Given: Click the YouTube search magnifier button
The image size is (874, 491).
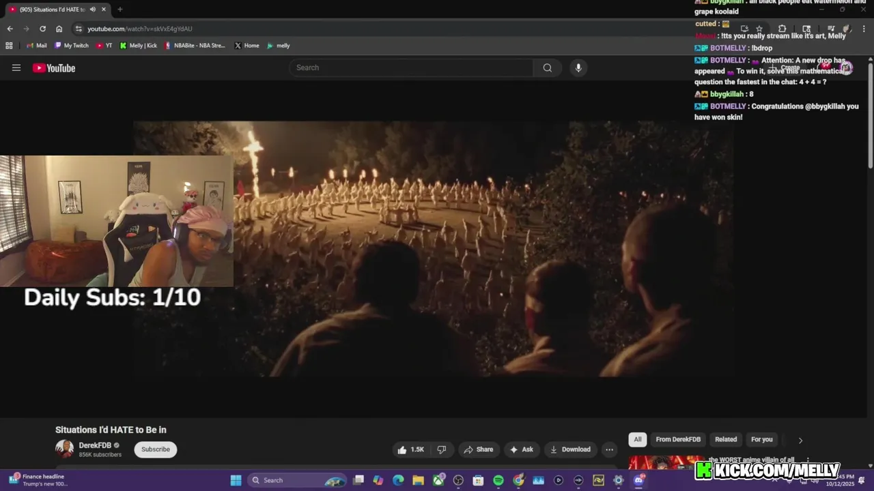Looking at the screenshot, I should tap(548, 68).
